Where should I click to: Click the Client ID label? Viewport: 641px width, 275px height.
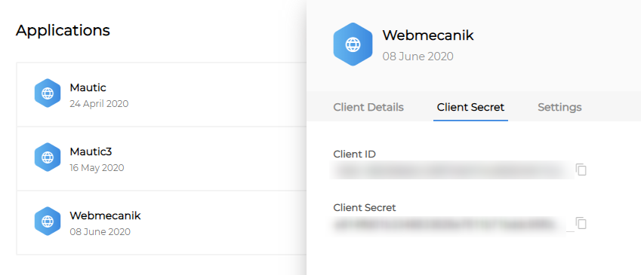[354, 154]
